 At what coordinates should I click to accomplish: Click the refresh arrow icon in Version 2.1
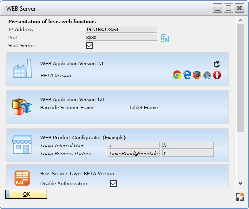[x=217, y=64]
